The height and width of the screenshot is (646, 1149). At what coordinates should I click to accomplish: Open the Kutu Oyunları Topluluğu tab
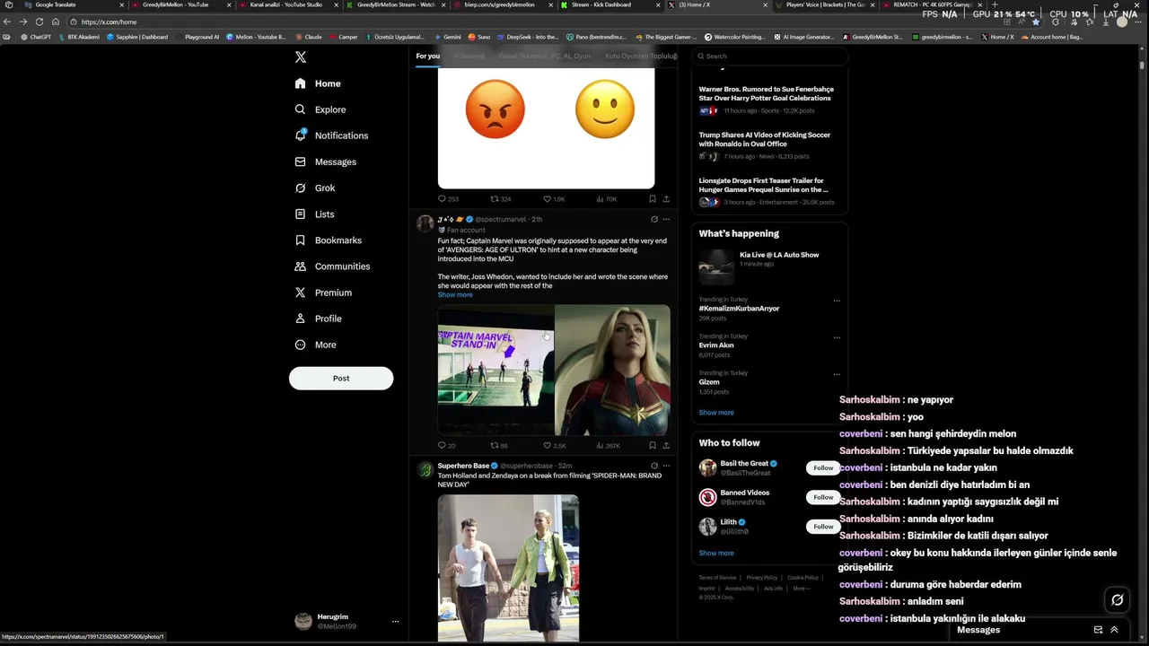(x=640, y=56)
